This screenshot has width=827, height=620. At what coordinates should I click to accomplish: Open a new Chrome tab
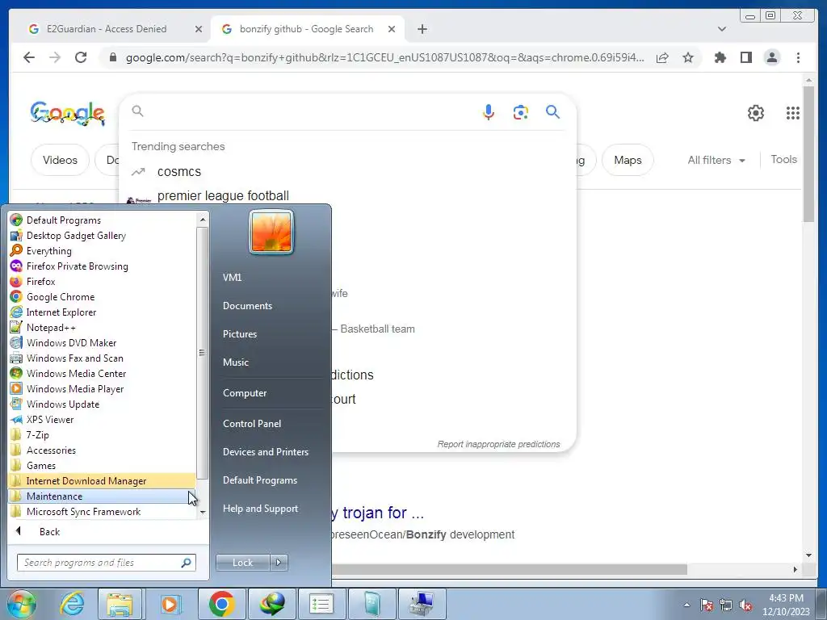pos(422,29)
